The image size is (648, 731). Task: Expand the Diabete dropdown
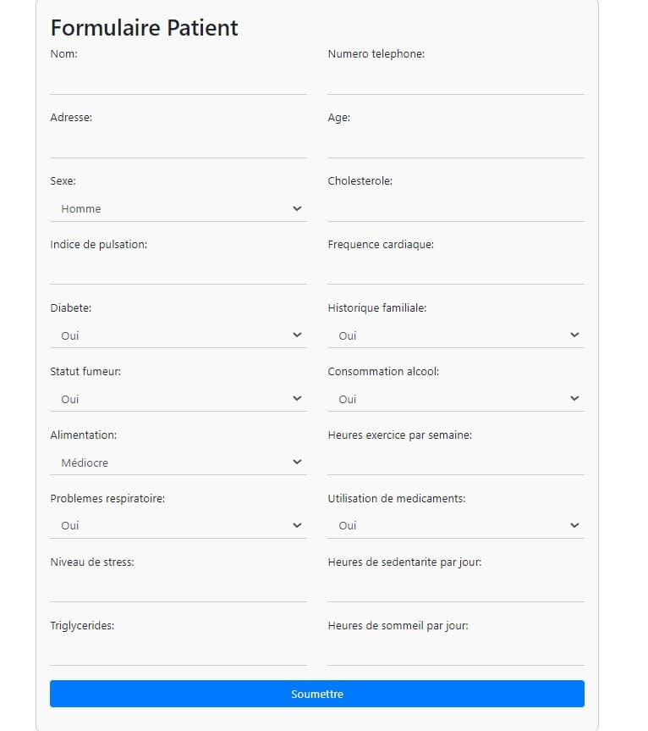tap(178, 335)
